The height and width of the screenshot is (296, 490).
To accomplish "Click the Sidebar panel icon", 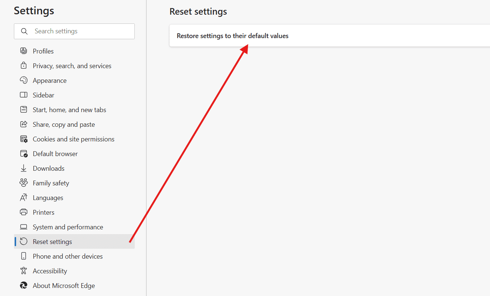I will (24, 95).
